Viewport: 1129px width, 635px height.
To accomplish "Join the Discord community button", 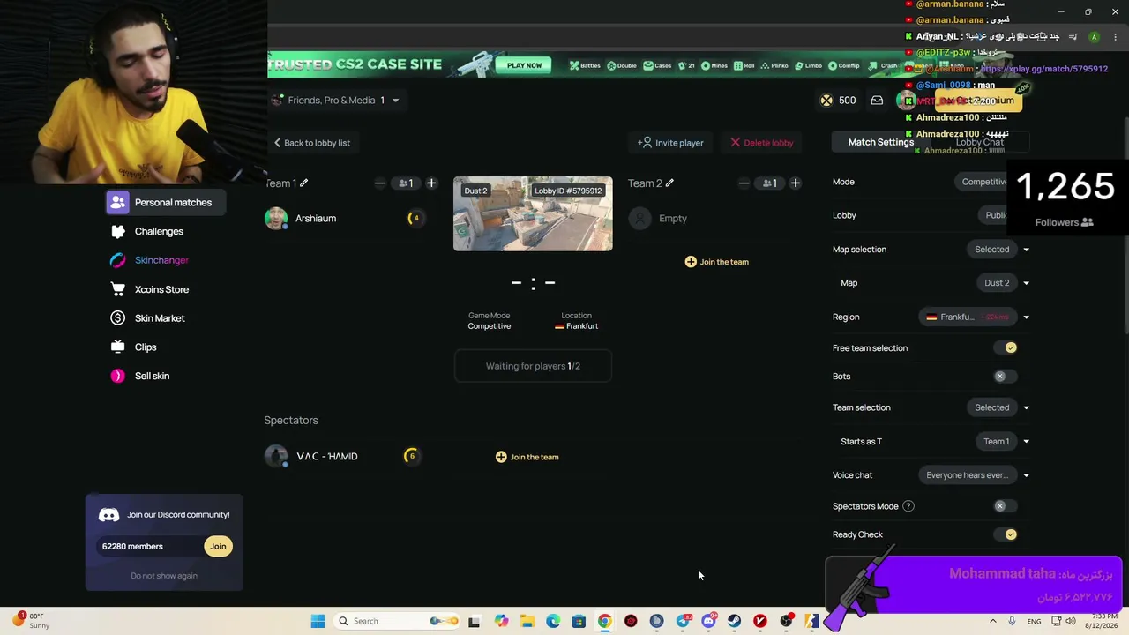I will pos(218,547).
